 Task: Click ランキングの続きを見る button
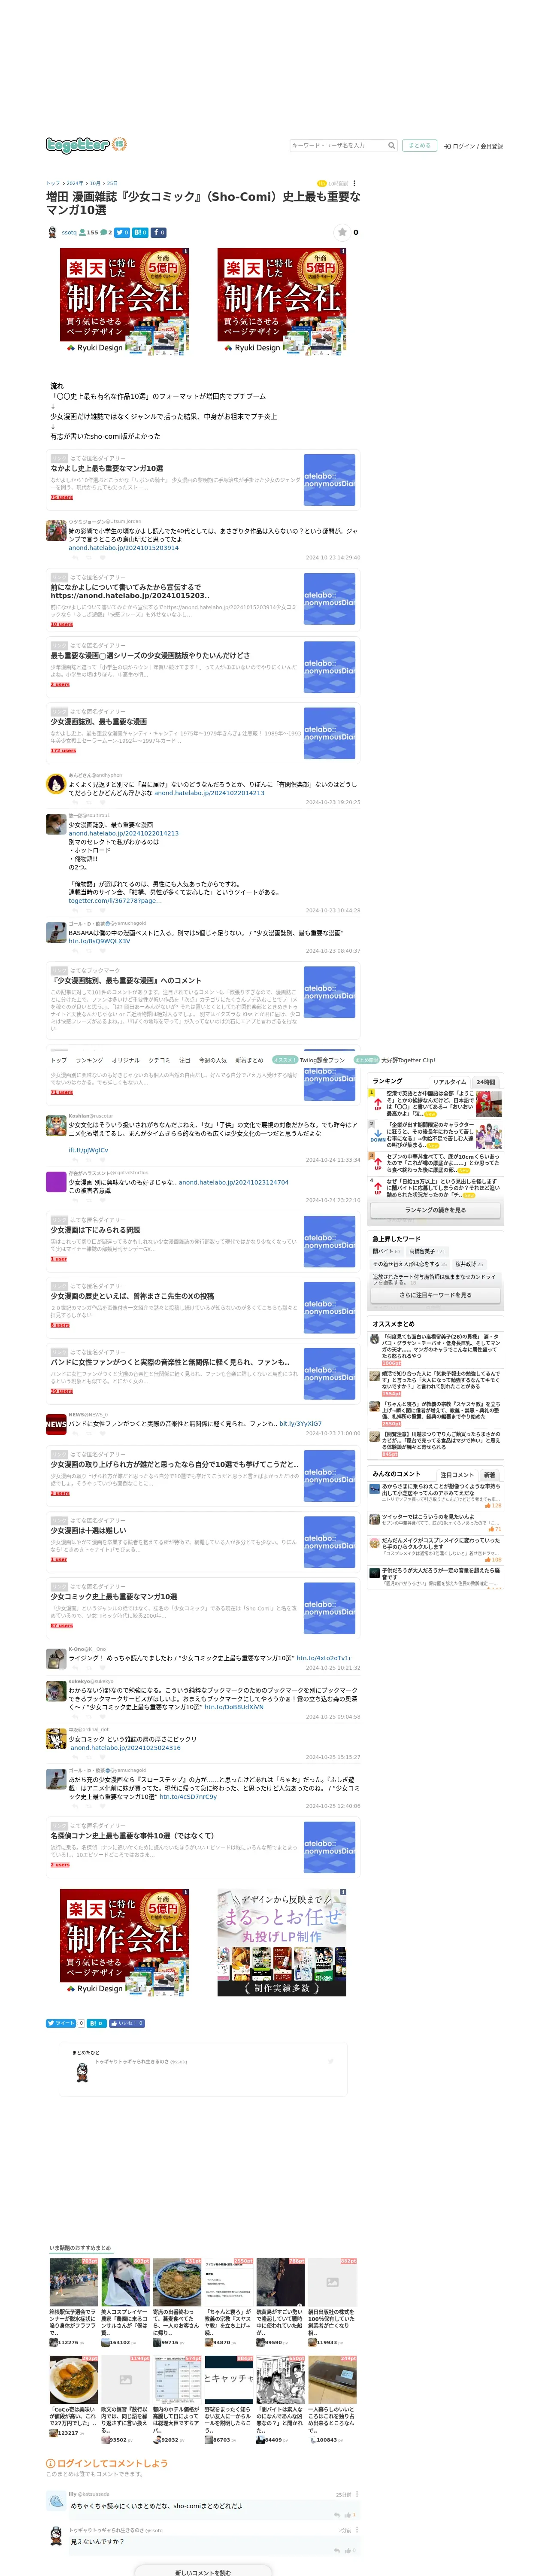tap(435, 1210)
